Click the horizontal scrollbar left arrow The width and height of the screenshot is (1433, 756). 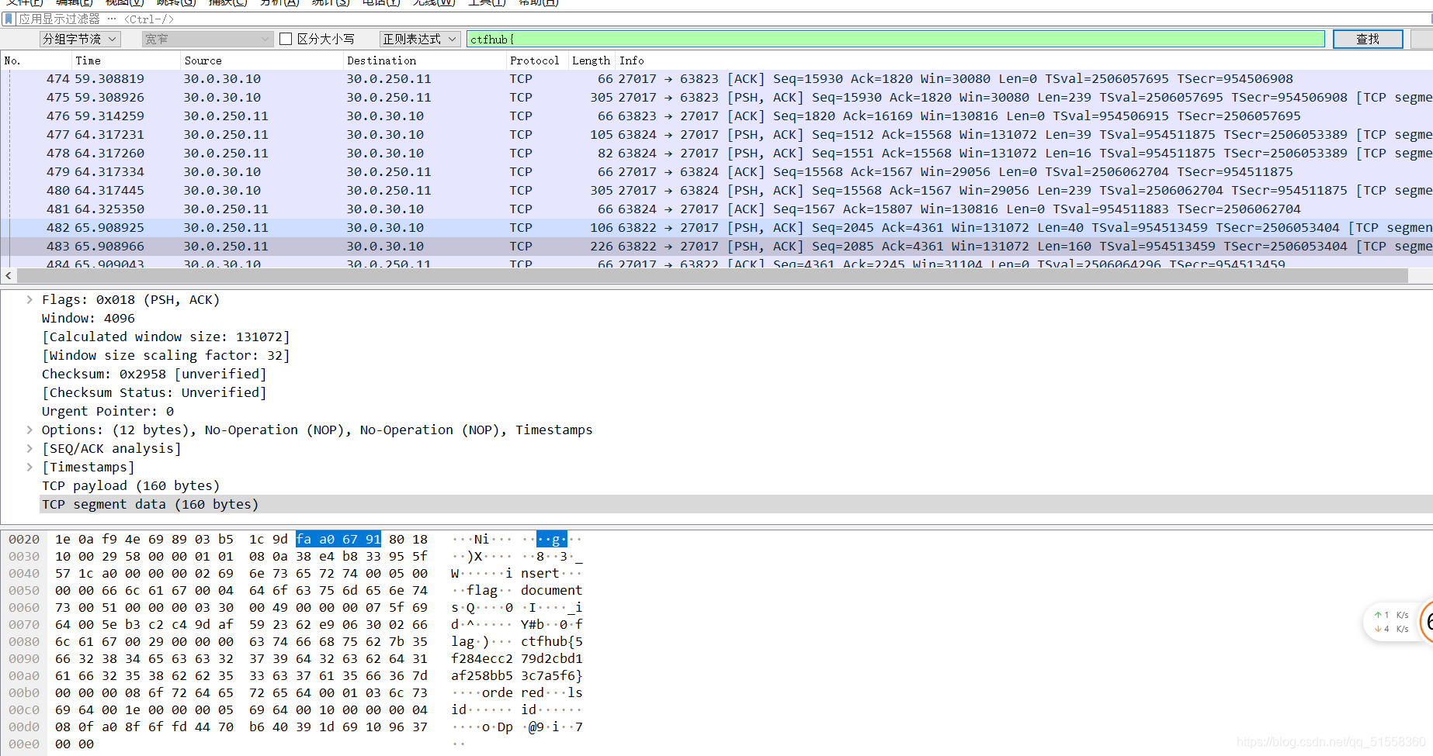[x=9, y=275]
